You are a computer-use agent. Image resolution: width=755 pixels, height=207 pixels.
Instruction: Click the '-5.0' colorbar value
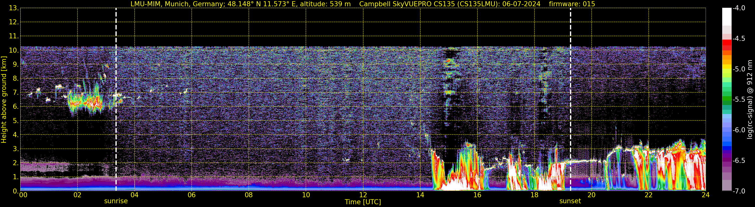click(739, 69)
